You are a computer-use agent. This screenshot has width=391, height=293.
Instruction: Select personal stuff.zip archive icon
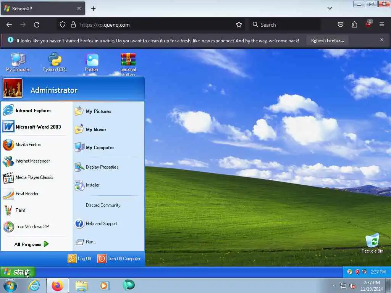128,64
